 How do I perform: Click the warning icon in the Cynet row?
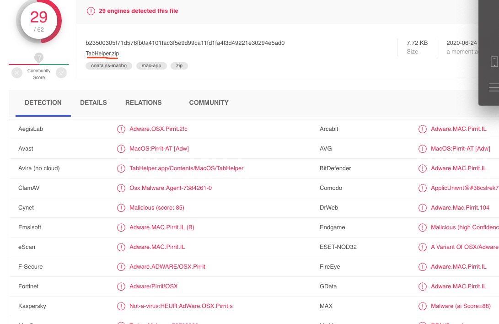121,208
